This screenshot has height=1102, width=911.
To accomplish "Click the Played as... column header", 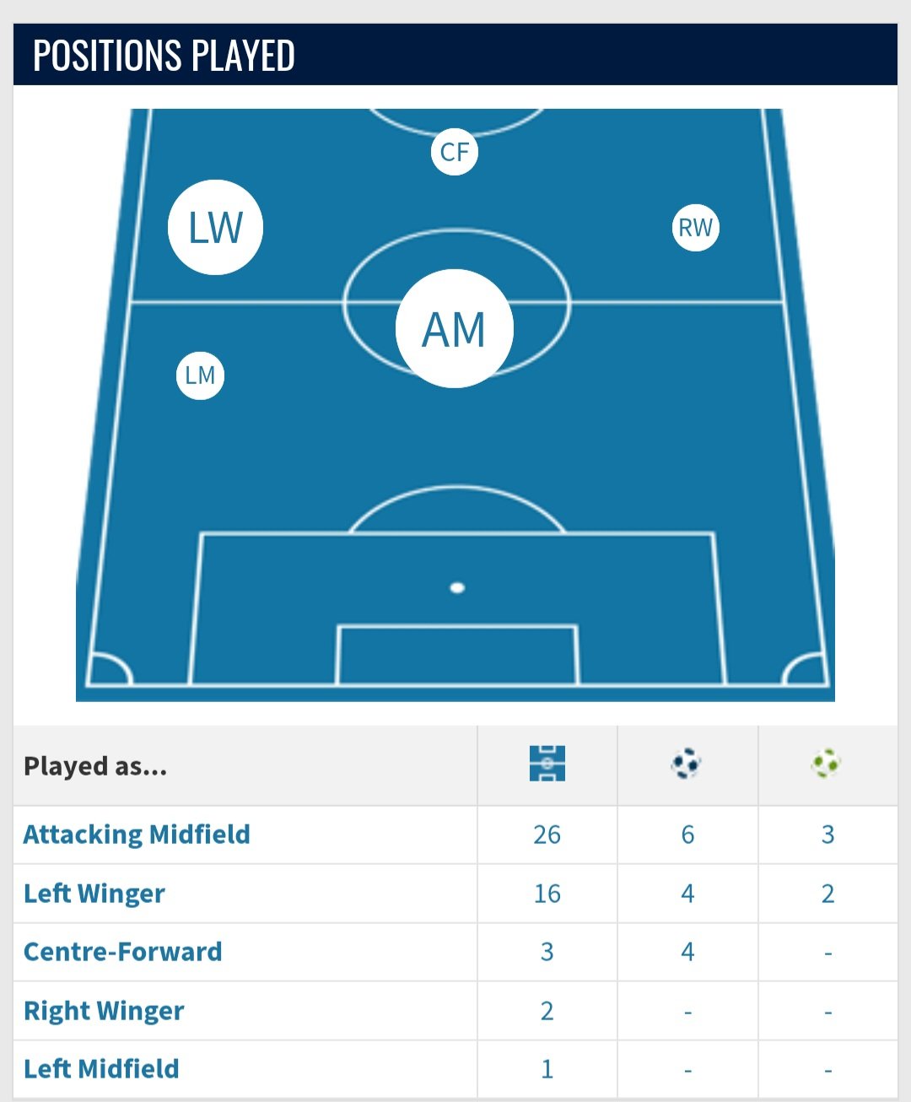I will coord(95,766).
